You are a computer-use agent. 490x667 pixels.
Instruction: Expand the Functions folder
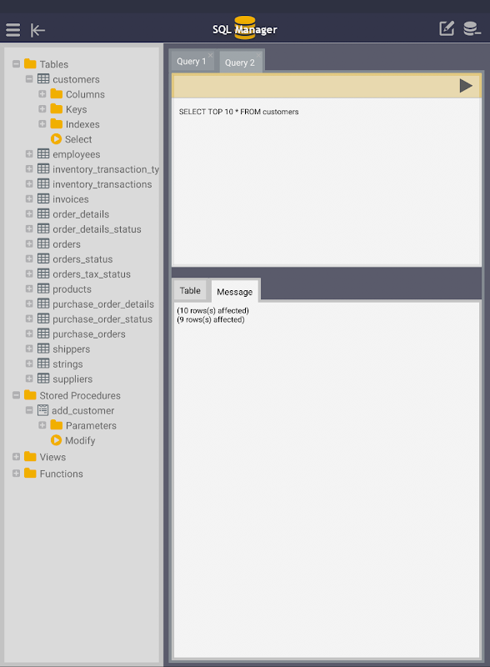tap(16, 473)
